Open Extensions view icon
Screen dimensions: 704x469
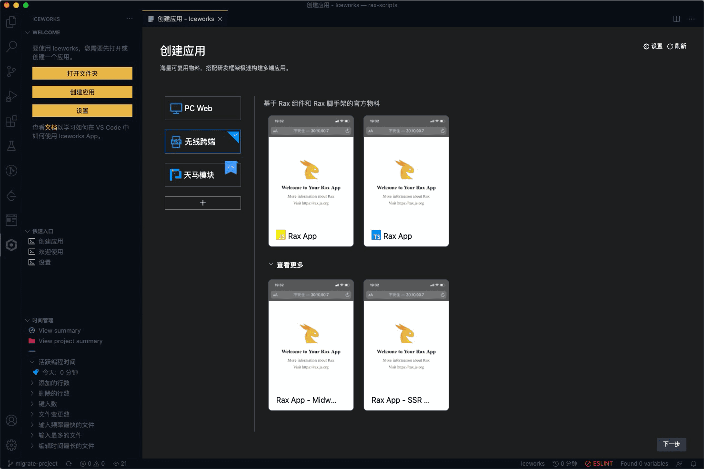click(11, 121)
